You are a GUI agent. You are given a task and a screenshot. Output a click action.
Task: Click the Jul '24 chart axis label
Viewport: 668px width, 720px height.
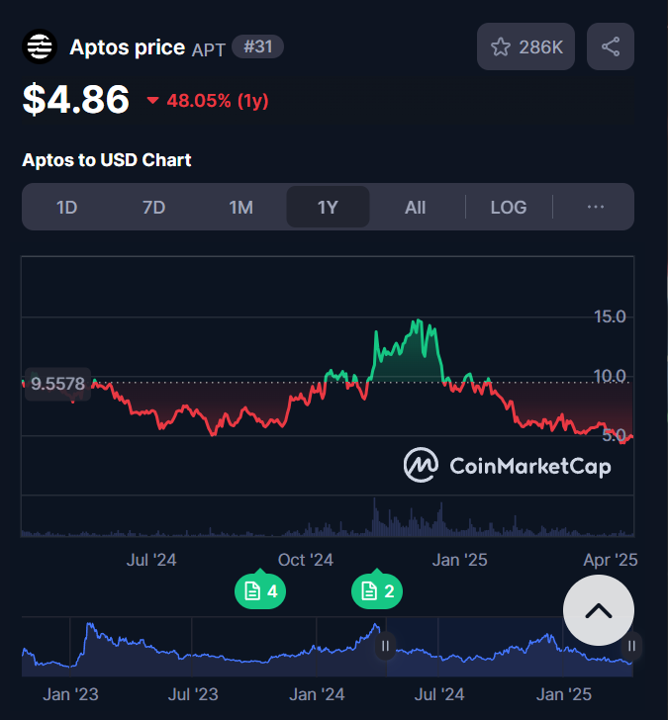pyautogui.click(x=151, y=560)
